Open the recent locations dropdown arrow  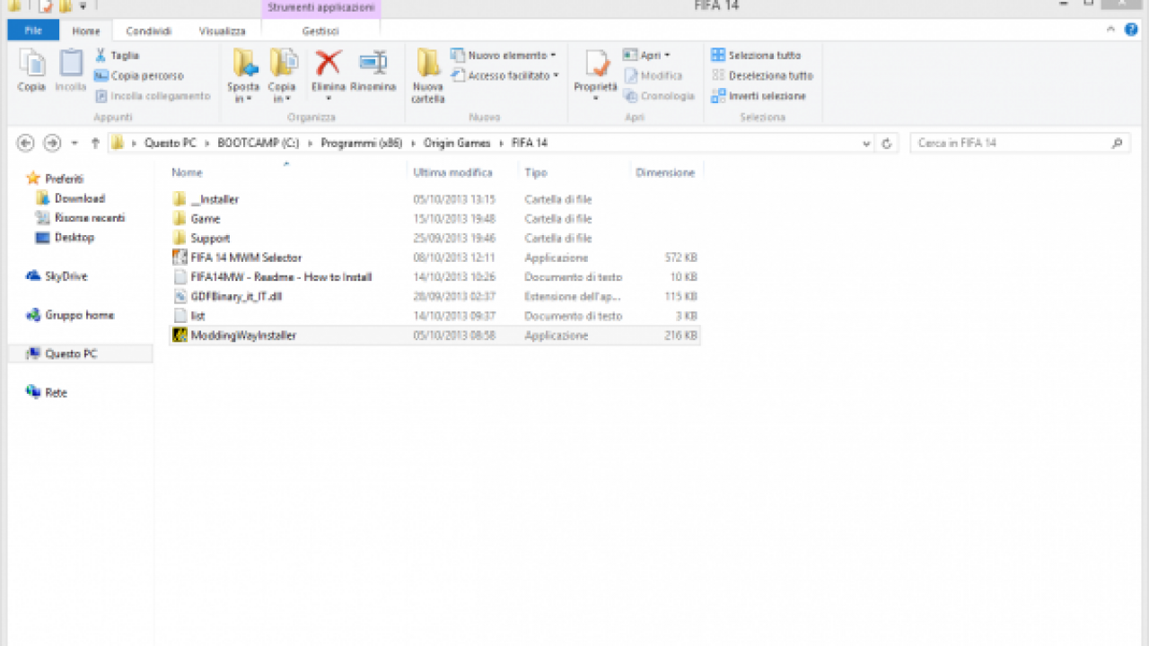pyautogui.click(x=75, y=144)
